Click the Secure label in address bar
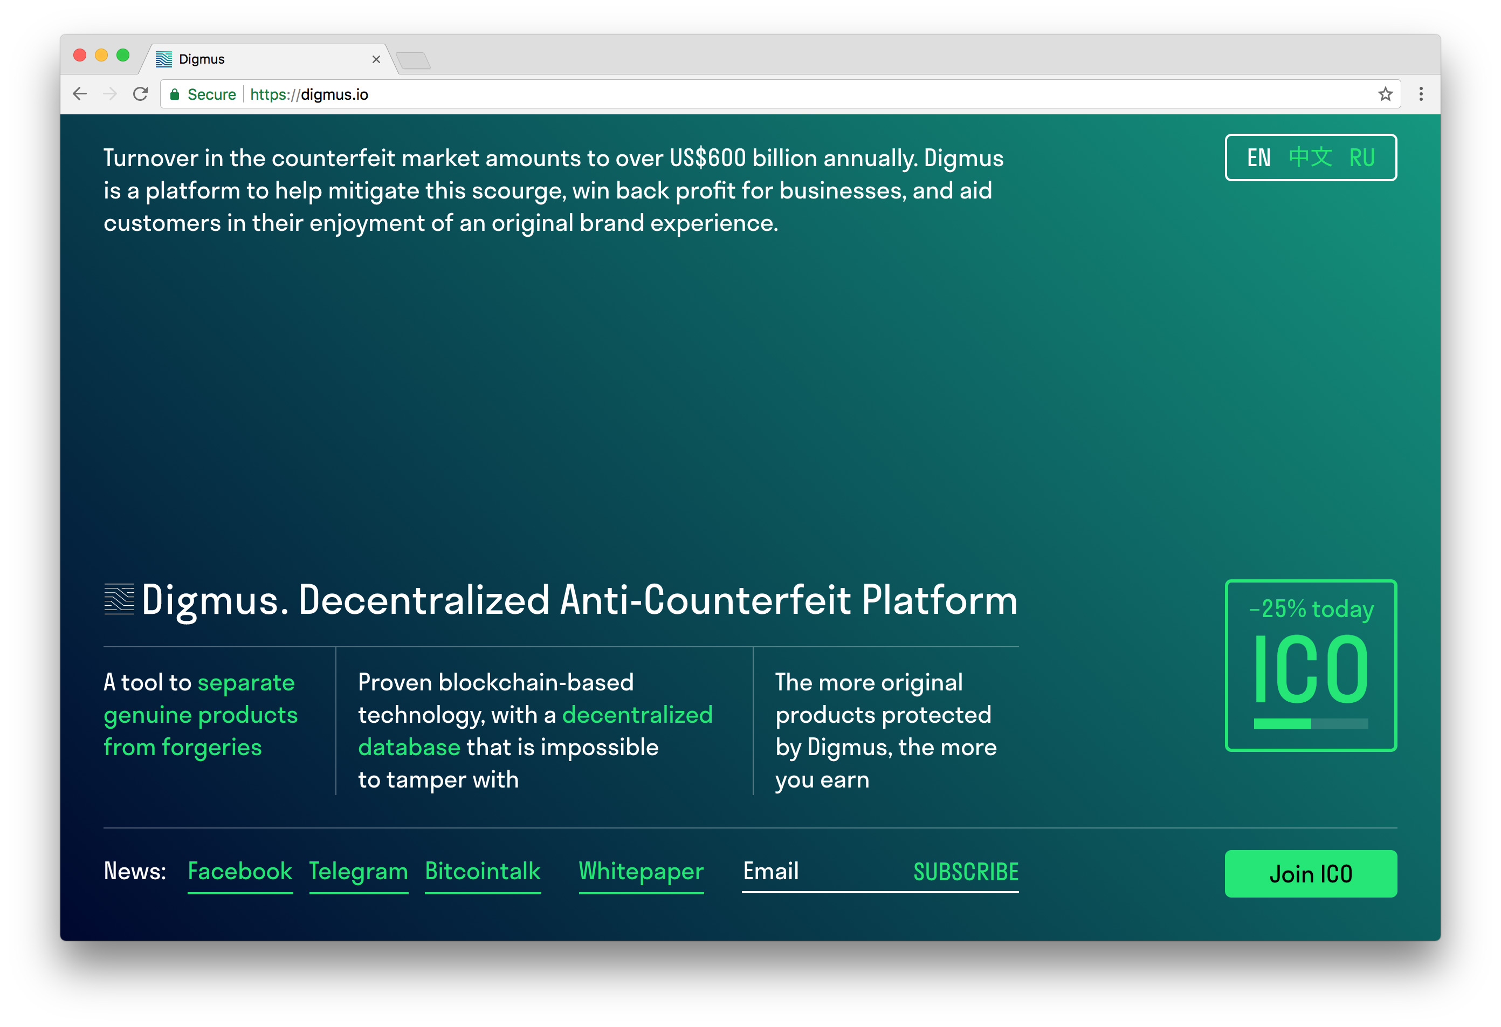This screenshot has height=1027, width=1501. (211, 94)
